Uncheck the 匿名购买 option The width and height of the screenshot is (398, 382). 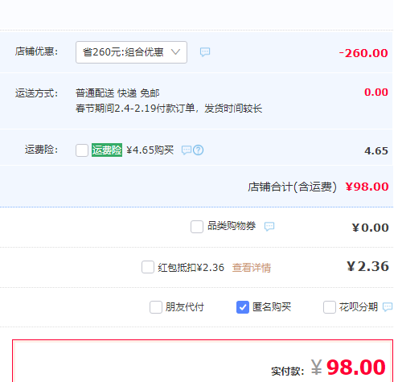tap(243, 307)
